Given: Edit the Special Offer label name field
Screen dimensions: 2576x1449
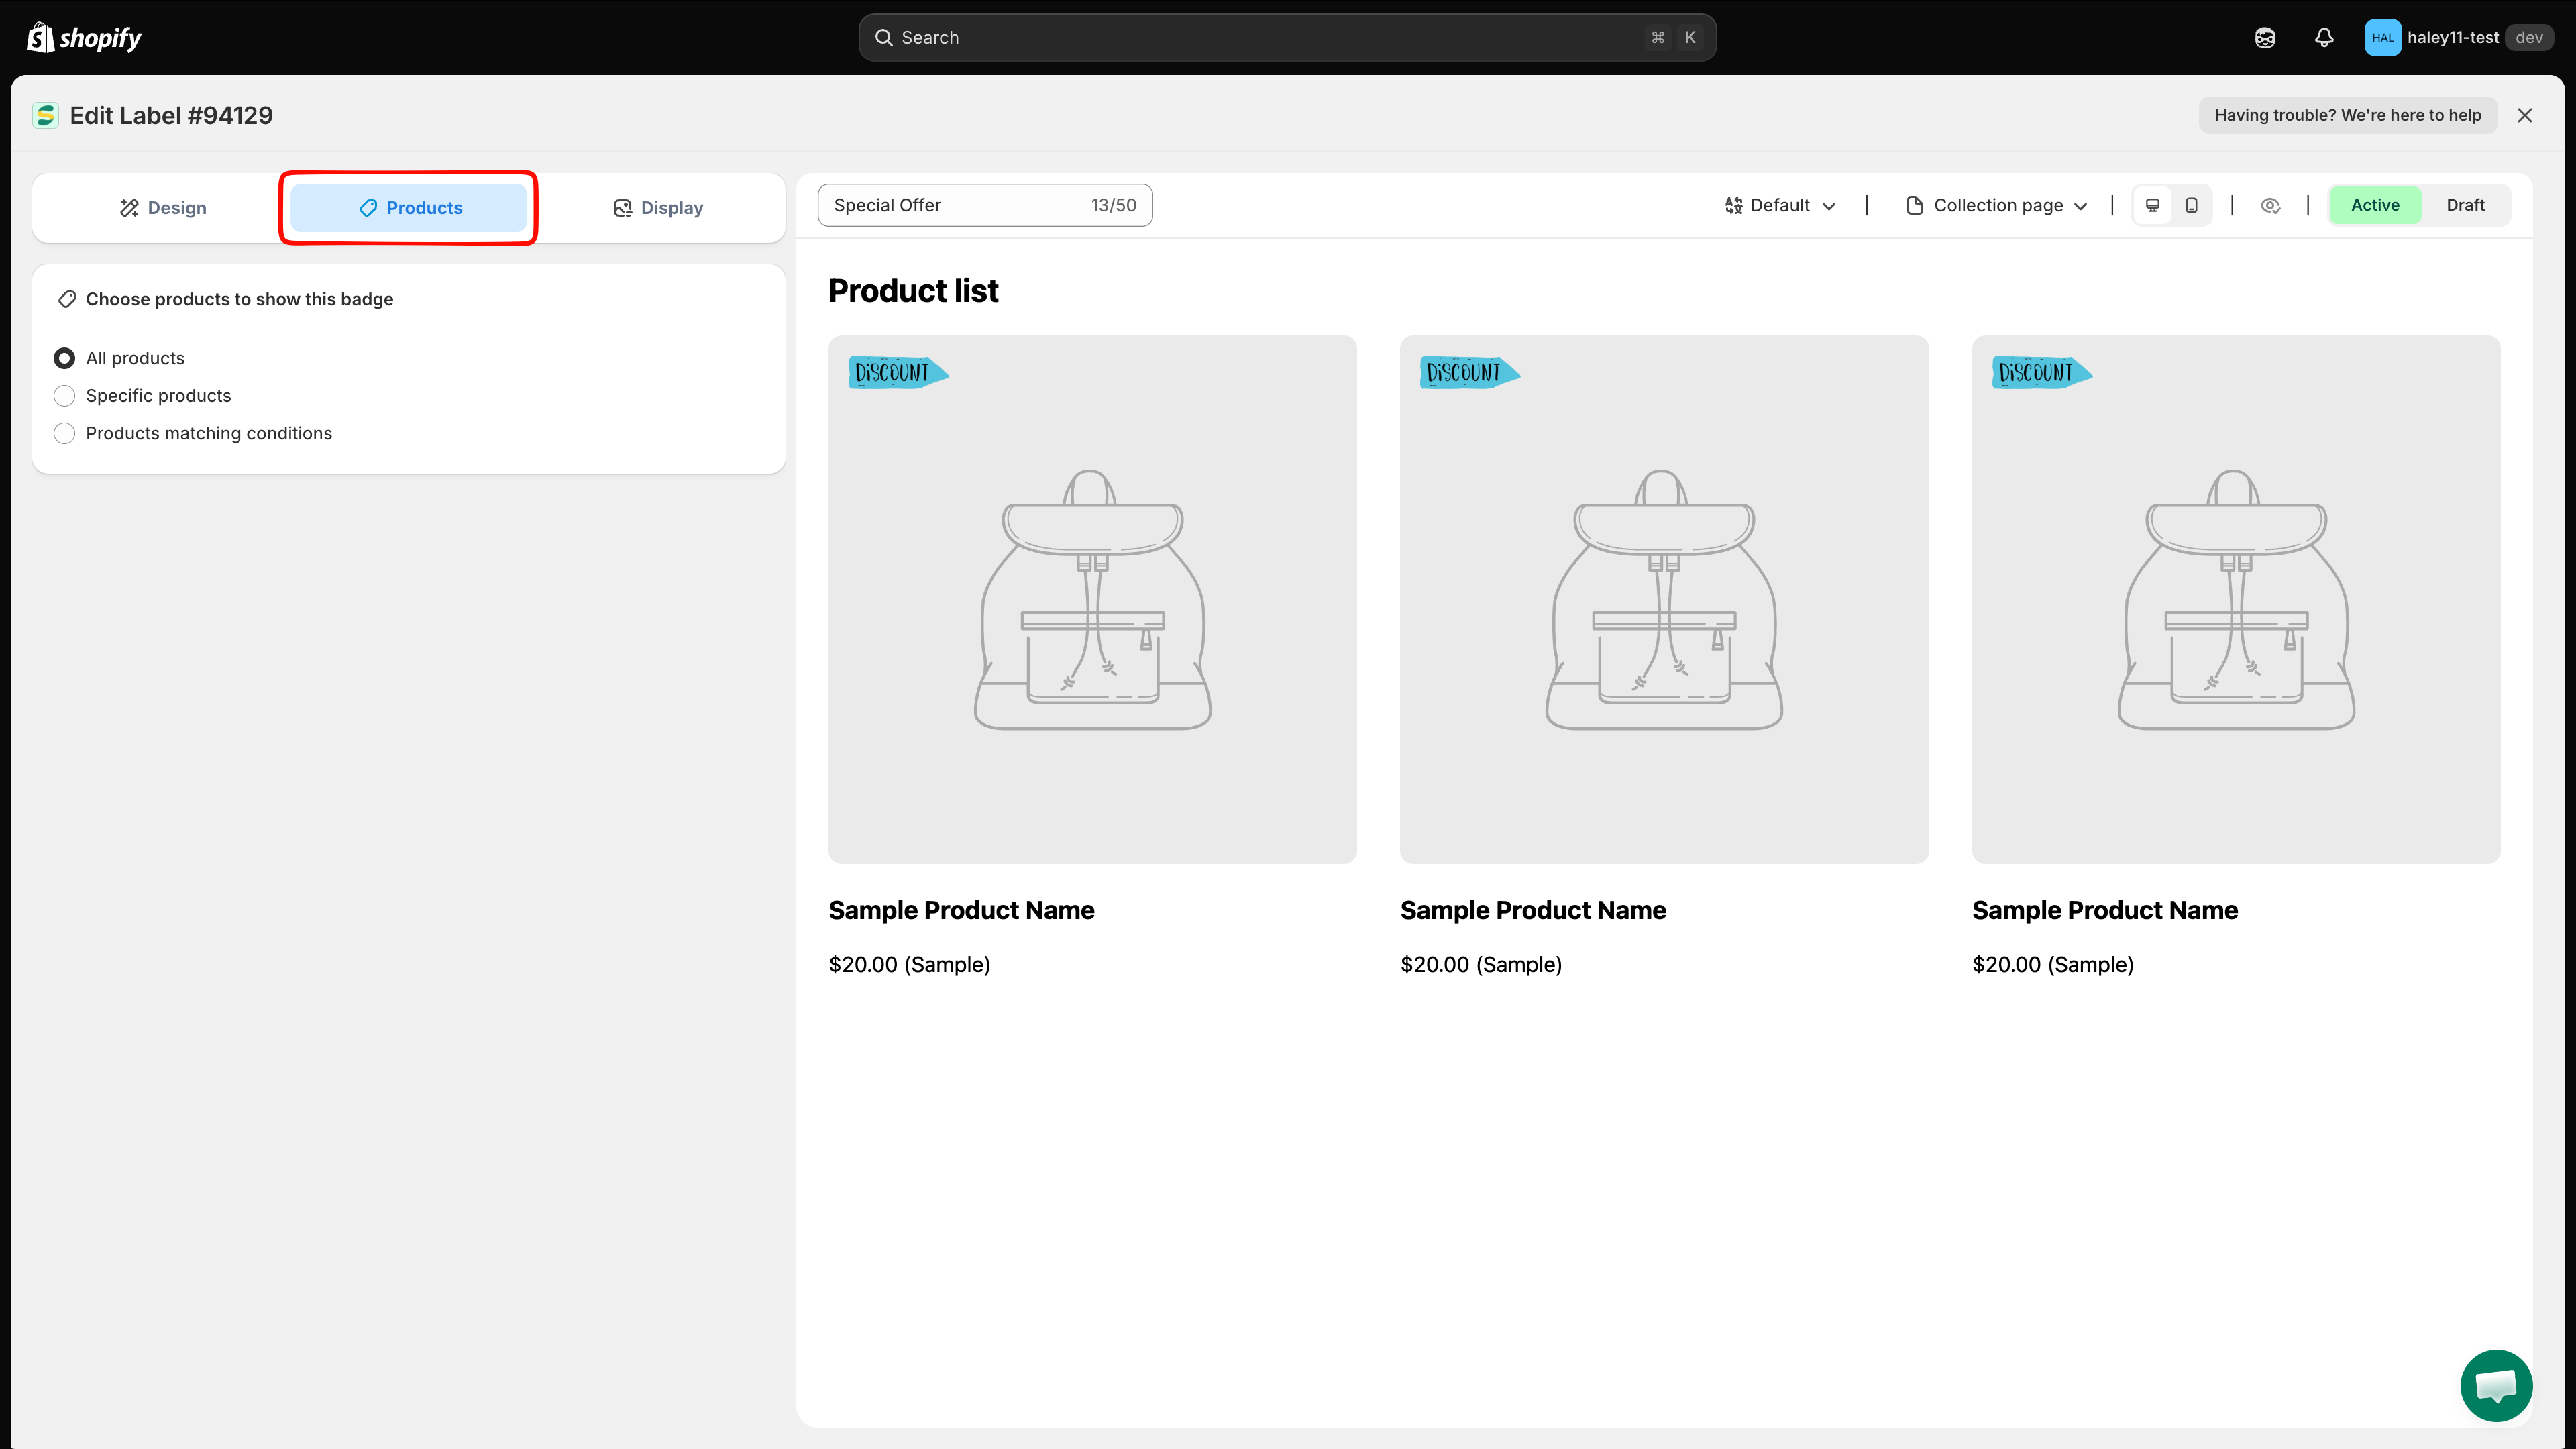Looking at the screenshot, I should coord(985,205).
